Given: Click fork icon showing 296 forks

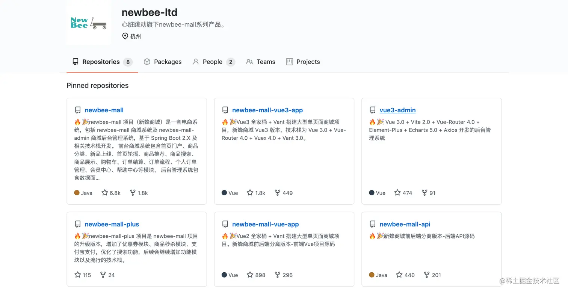Looking at the screenshot, I should click(278, 275).
